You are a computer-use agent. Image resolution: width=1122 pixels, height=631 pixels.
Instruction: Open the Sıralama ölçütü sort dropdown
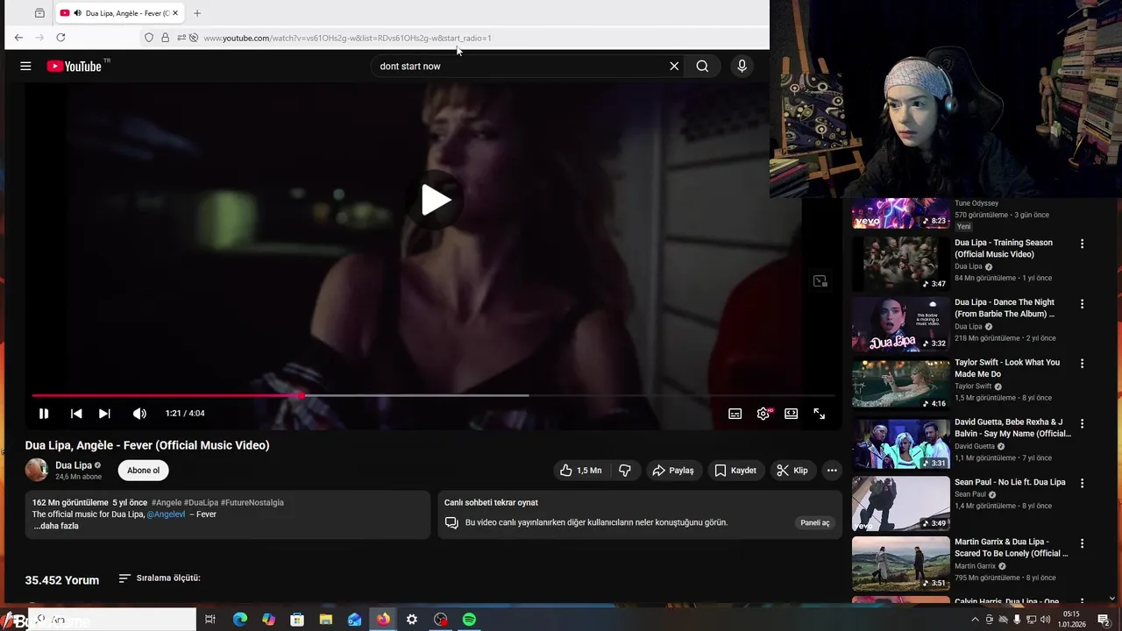(160, 578)
